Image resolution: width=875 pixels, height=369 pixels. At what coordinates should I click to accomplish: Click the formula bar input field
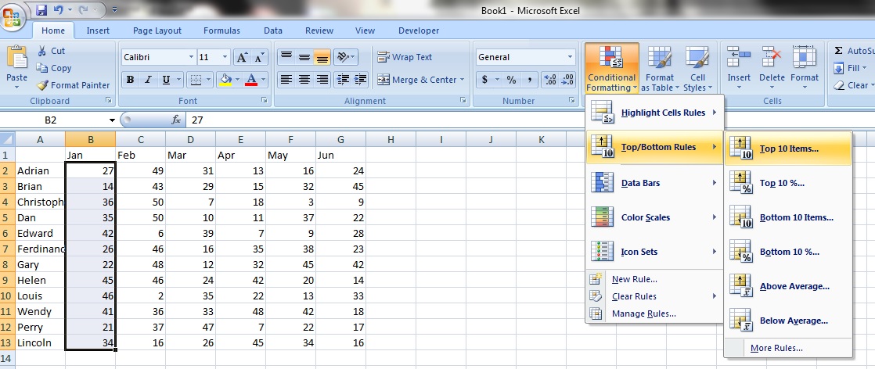470,120
